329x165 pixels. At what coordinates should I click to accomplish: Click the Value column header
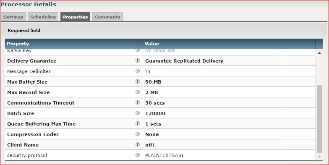coord(211,44)
